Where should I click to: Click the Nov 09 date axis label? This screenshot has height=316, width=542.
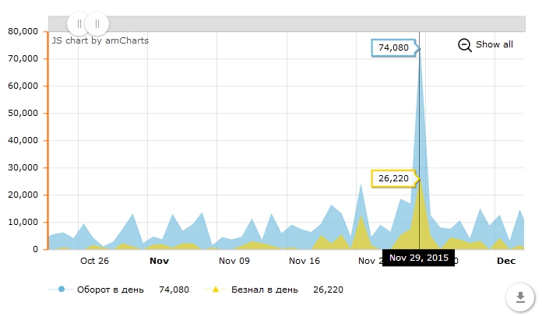(x=234, y=261)
